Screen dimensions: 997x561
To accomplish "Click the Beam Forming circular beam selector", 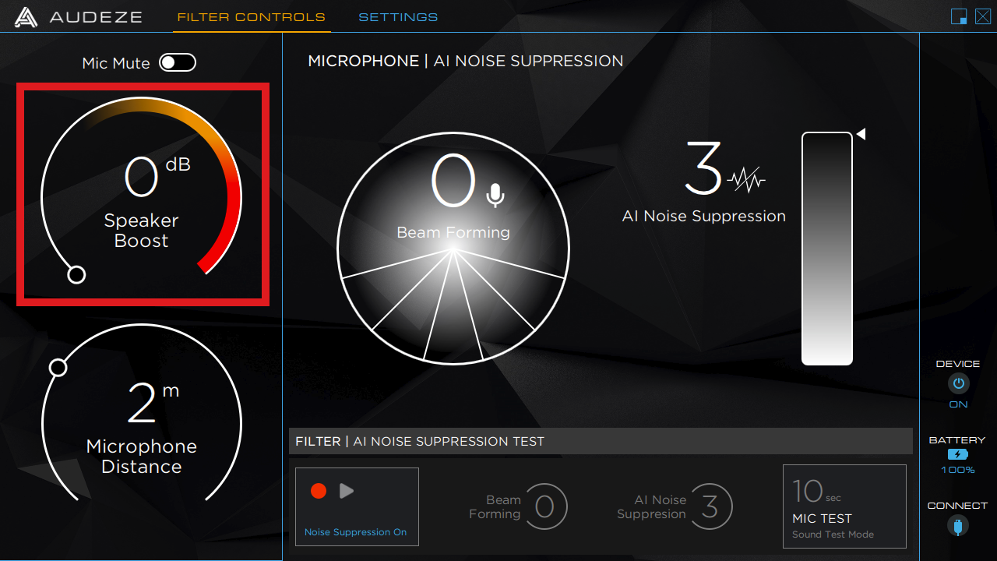I will (453, 249).
